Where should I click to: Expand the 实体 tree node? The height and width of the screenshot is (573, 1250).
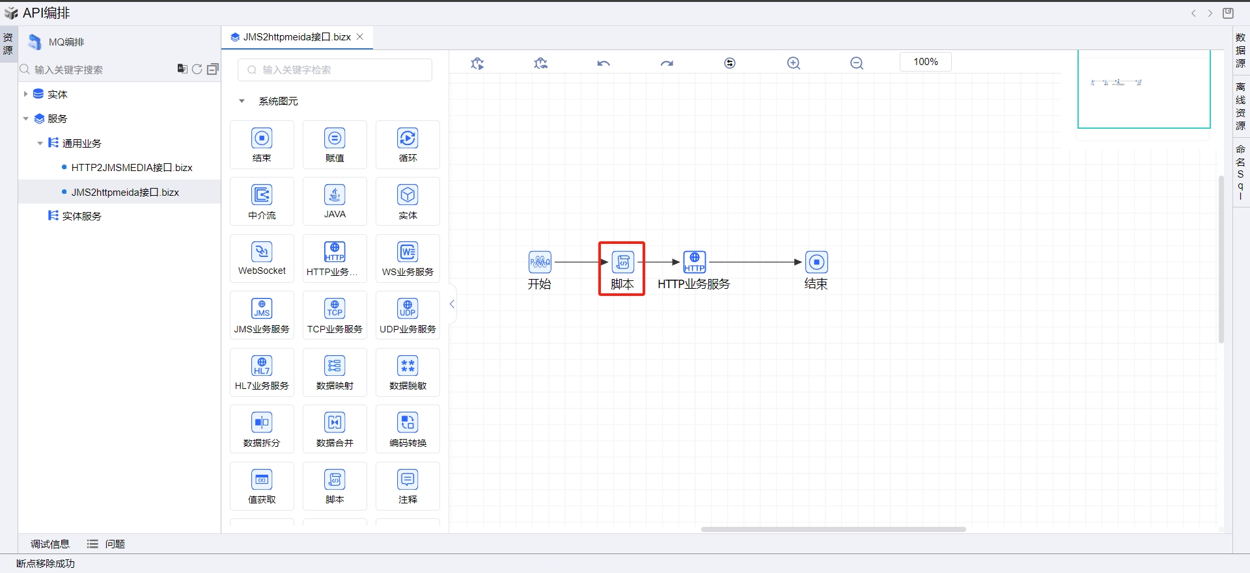pos(25,94)
